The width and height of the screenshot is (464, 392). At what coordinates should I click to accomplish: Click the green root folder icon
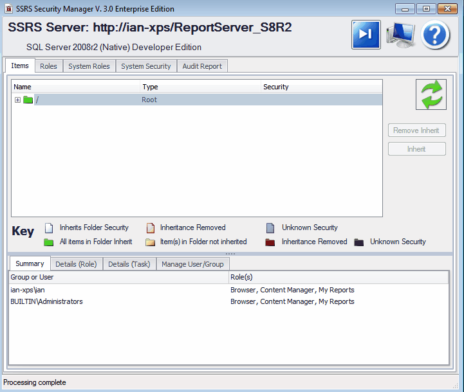tap(28, 100)
